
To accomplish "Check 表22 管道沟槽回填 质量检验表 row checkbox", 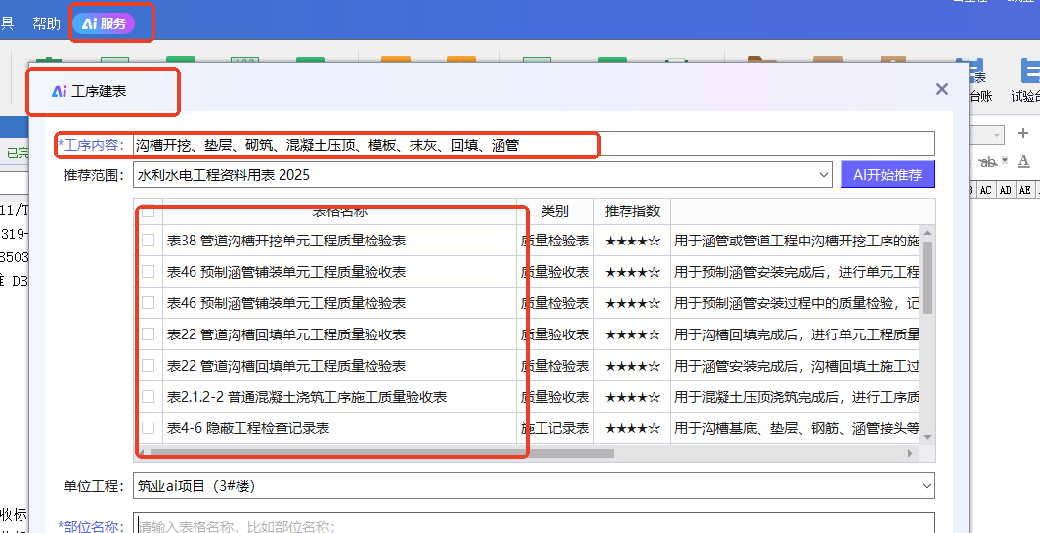I will 149,365.
